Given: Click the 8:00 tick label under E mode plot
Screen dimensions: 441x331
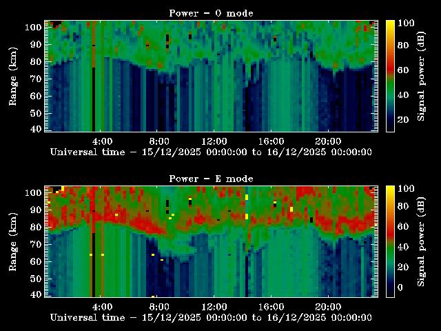Looking at the screenshot, I should 158,305.
